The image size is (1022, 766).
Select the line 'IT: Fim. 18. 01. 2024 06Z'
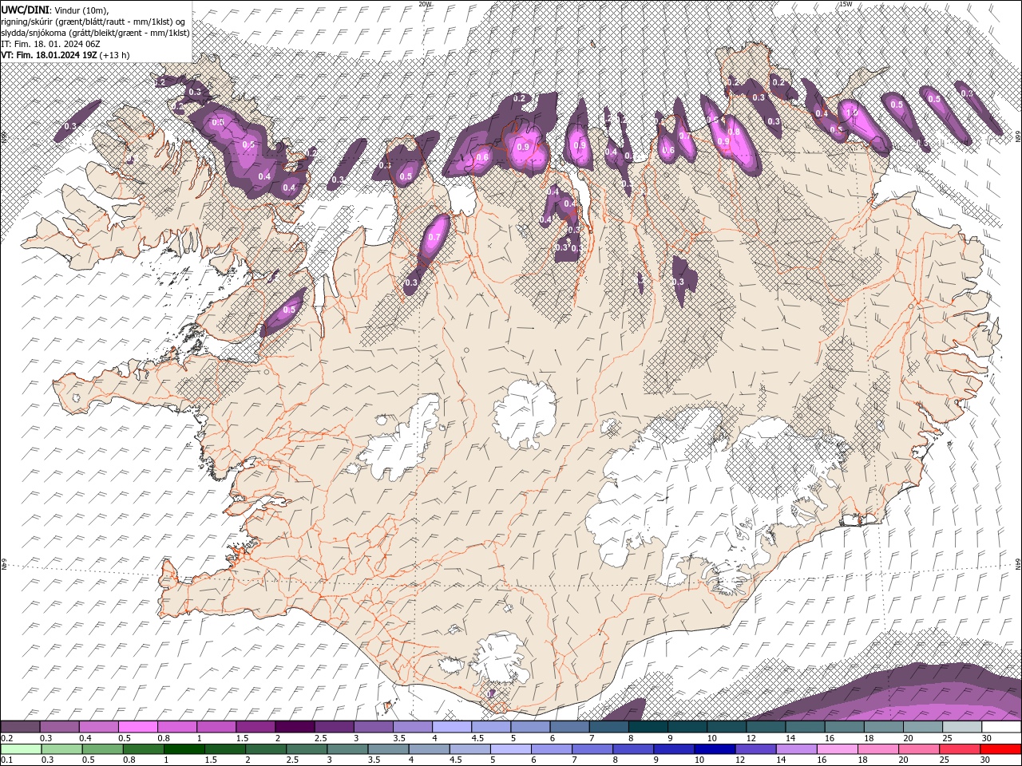pos(50,44)
